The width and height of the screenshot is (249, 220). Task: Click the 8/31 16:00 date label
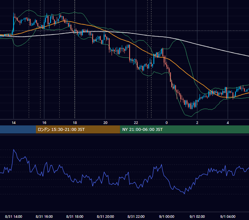click(x=44, y=216)
